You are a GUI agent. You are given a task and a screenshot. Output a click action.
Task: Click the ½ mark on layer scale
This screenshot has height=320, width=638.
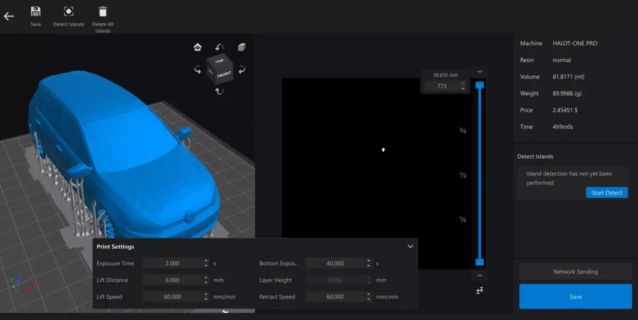click(x=463, y=175)
